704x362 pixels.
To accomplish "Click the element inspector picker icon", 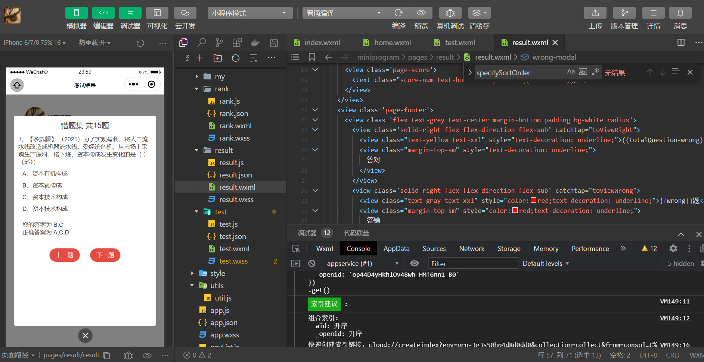I will [x=296, y=249].
